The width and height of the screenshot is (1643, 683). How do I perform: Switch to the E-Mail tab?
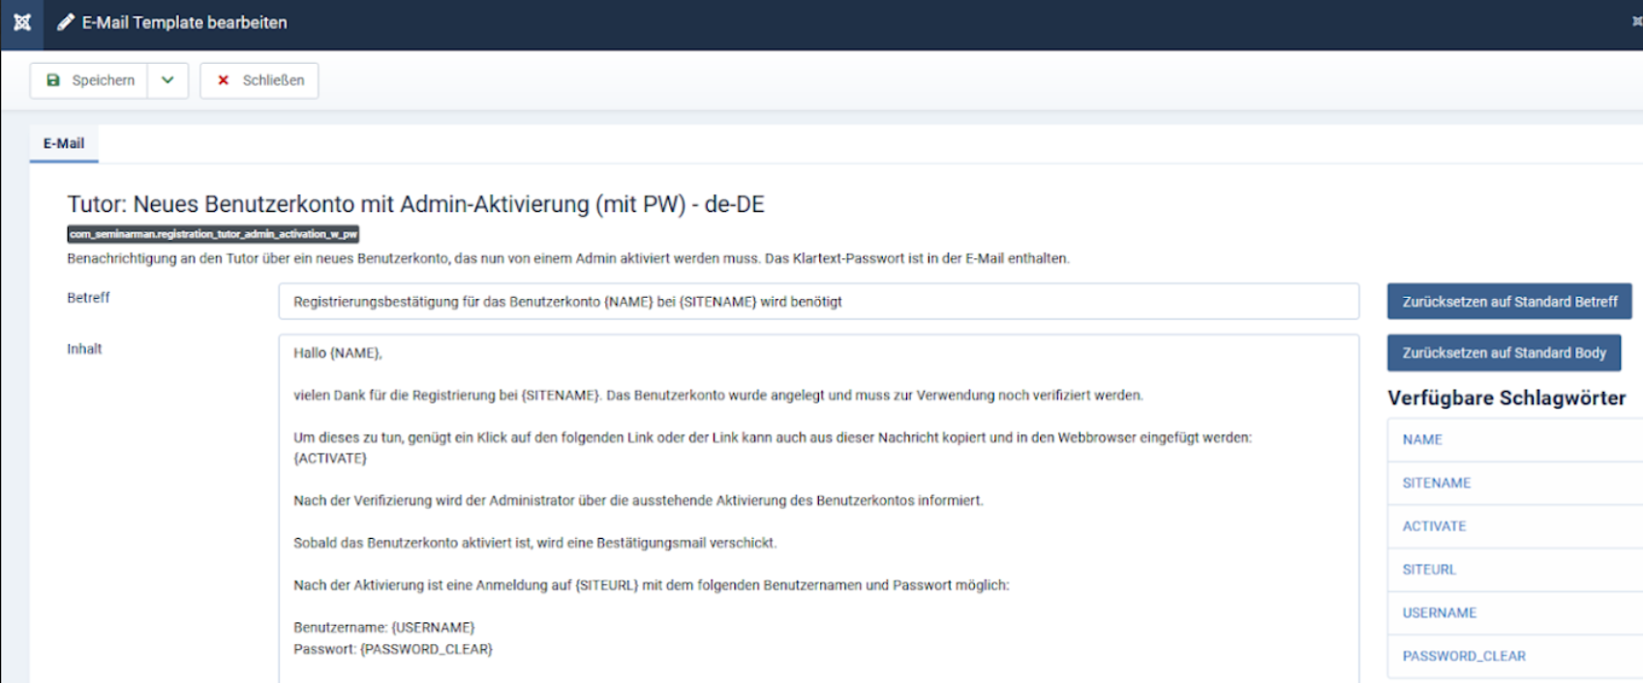coord(64,143)
